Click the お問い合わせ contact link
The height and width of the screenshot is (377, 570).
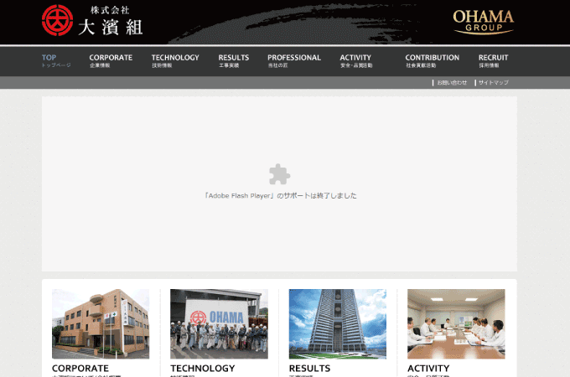pos(452,83)
